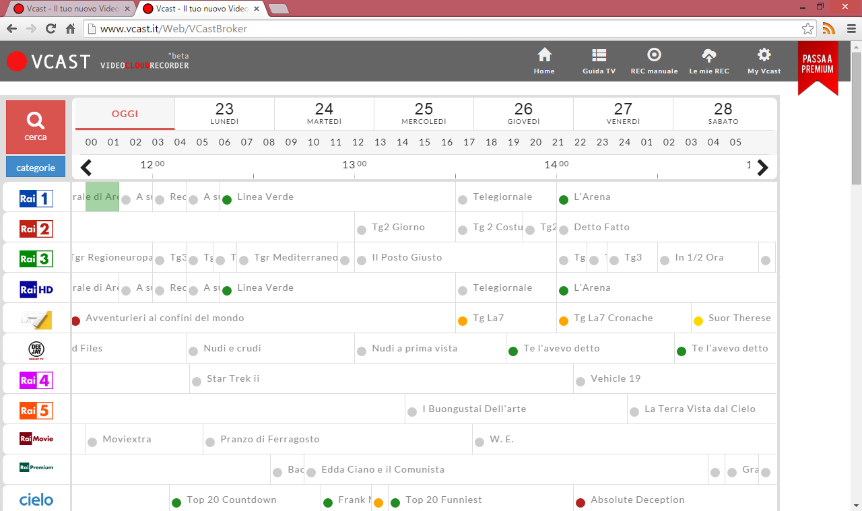The height and width of the screenshot is (511, 862).
Task: Open REC manuale recording icon
Action: tap(654, 55)
